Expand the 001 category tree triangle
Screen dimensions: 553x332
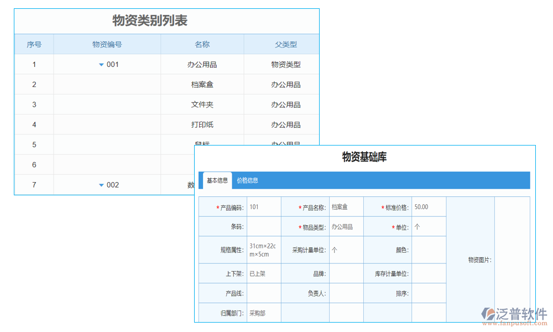[x=101, y=64]
